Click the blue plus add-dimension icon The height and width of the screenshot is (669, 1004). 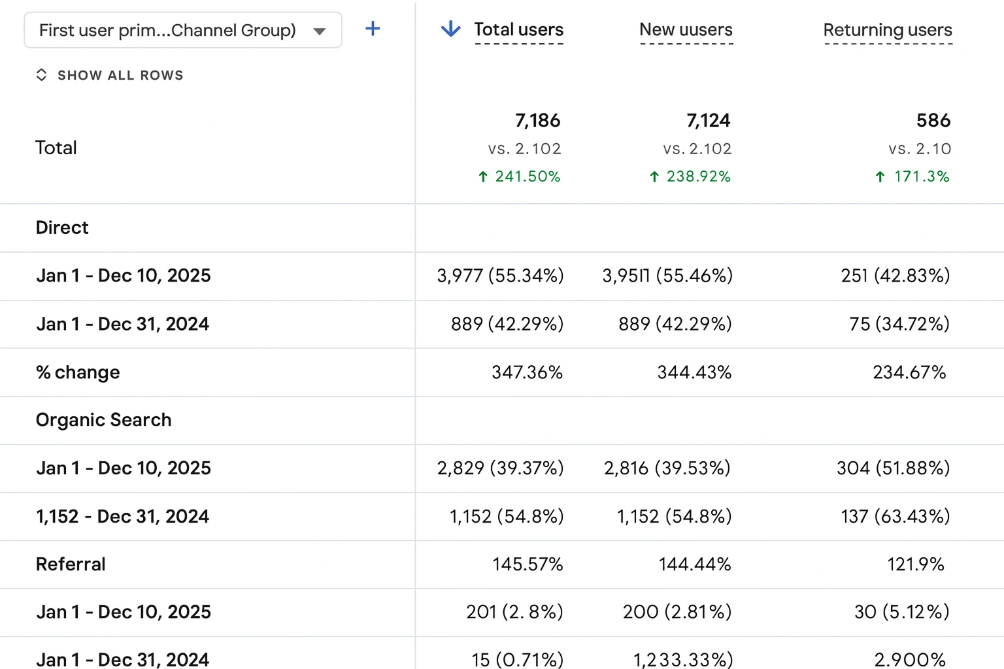click(373, 29)
